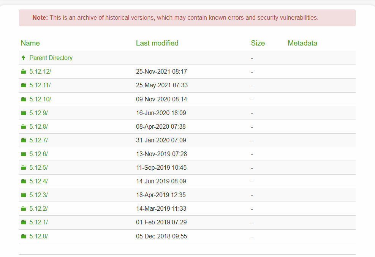The height and width of the screenshot is (257, 375).
Task: Click the Parent Directory up arrow icon
Action: click(x=23, y=58)
